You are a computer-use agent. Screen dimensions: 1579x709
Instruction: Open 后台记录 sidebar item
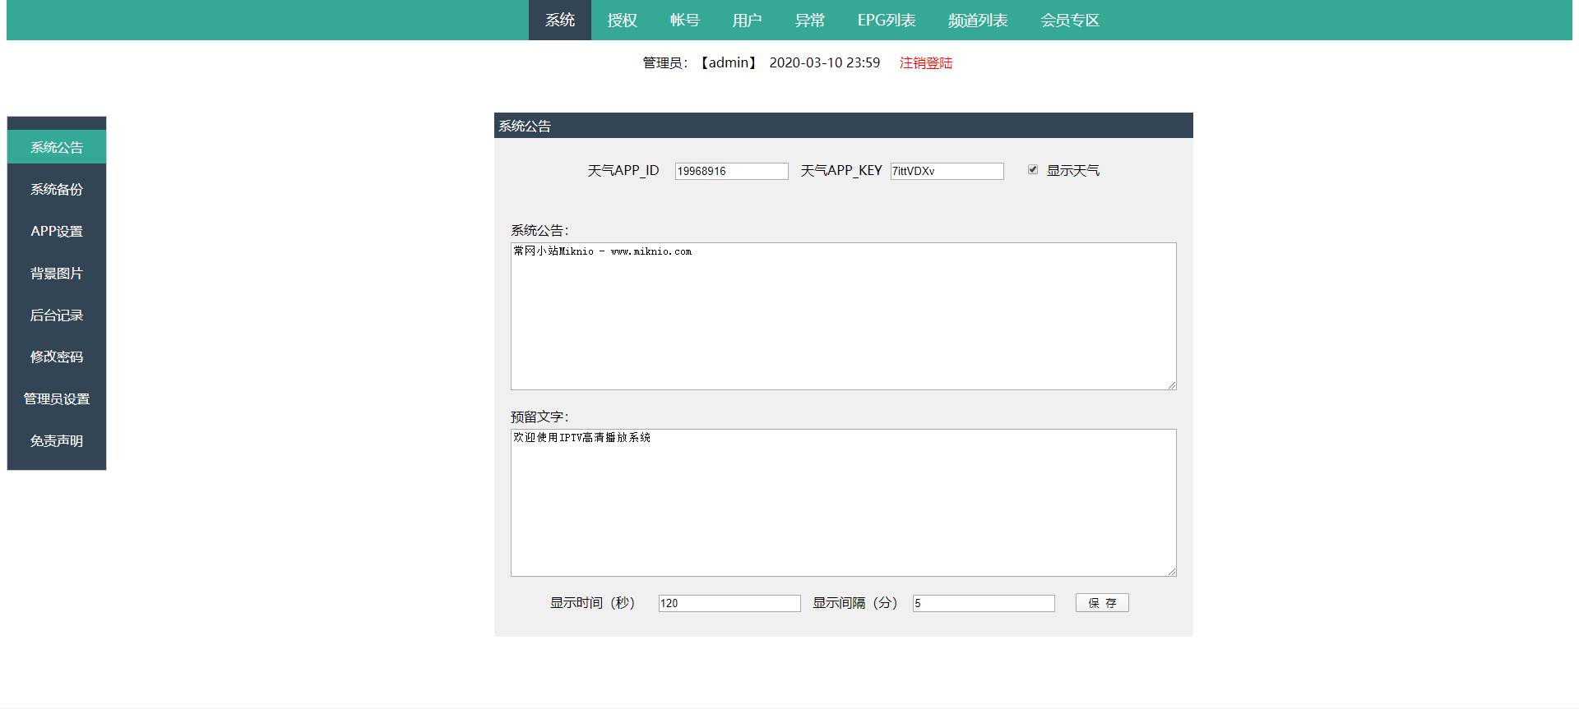click(57, 315)
